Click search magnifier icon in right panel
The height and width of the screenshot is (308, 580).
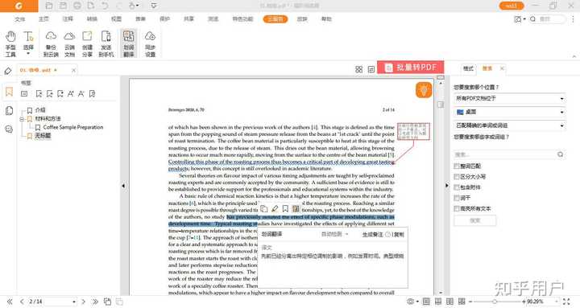coord(560,154)
